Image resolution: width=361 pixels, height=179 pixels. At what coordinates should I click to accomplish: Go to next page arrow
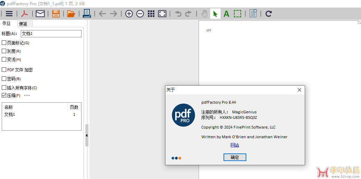114,14
